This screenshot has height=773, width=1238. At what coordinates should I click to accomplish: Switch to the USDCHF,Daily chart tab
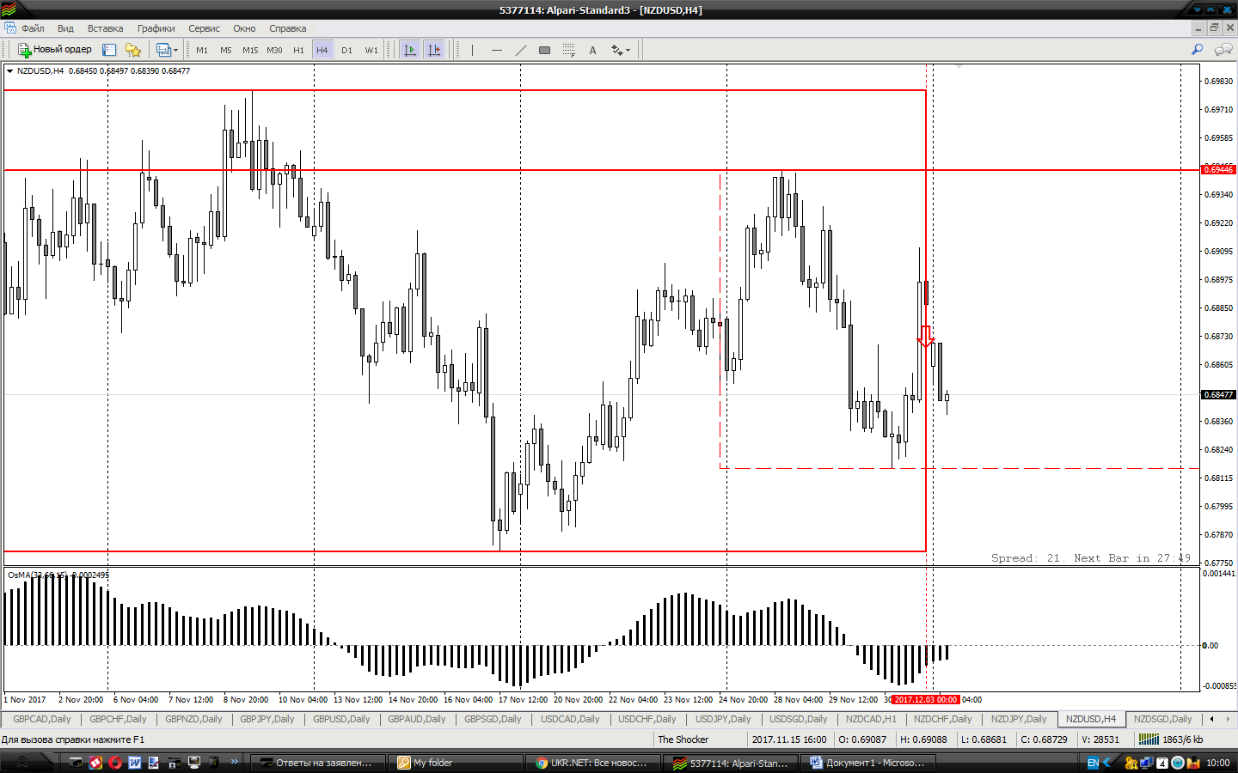[647, 719]
